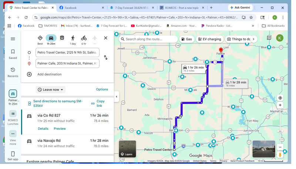Viewport: 296px width, 169px height.
Task: Expand the Leave now dropdown
Action: [51, 89]
